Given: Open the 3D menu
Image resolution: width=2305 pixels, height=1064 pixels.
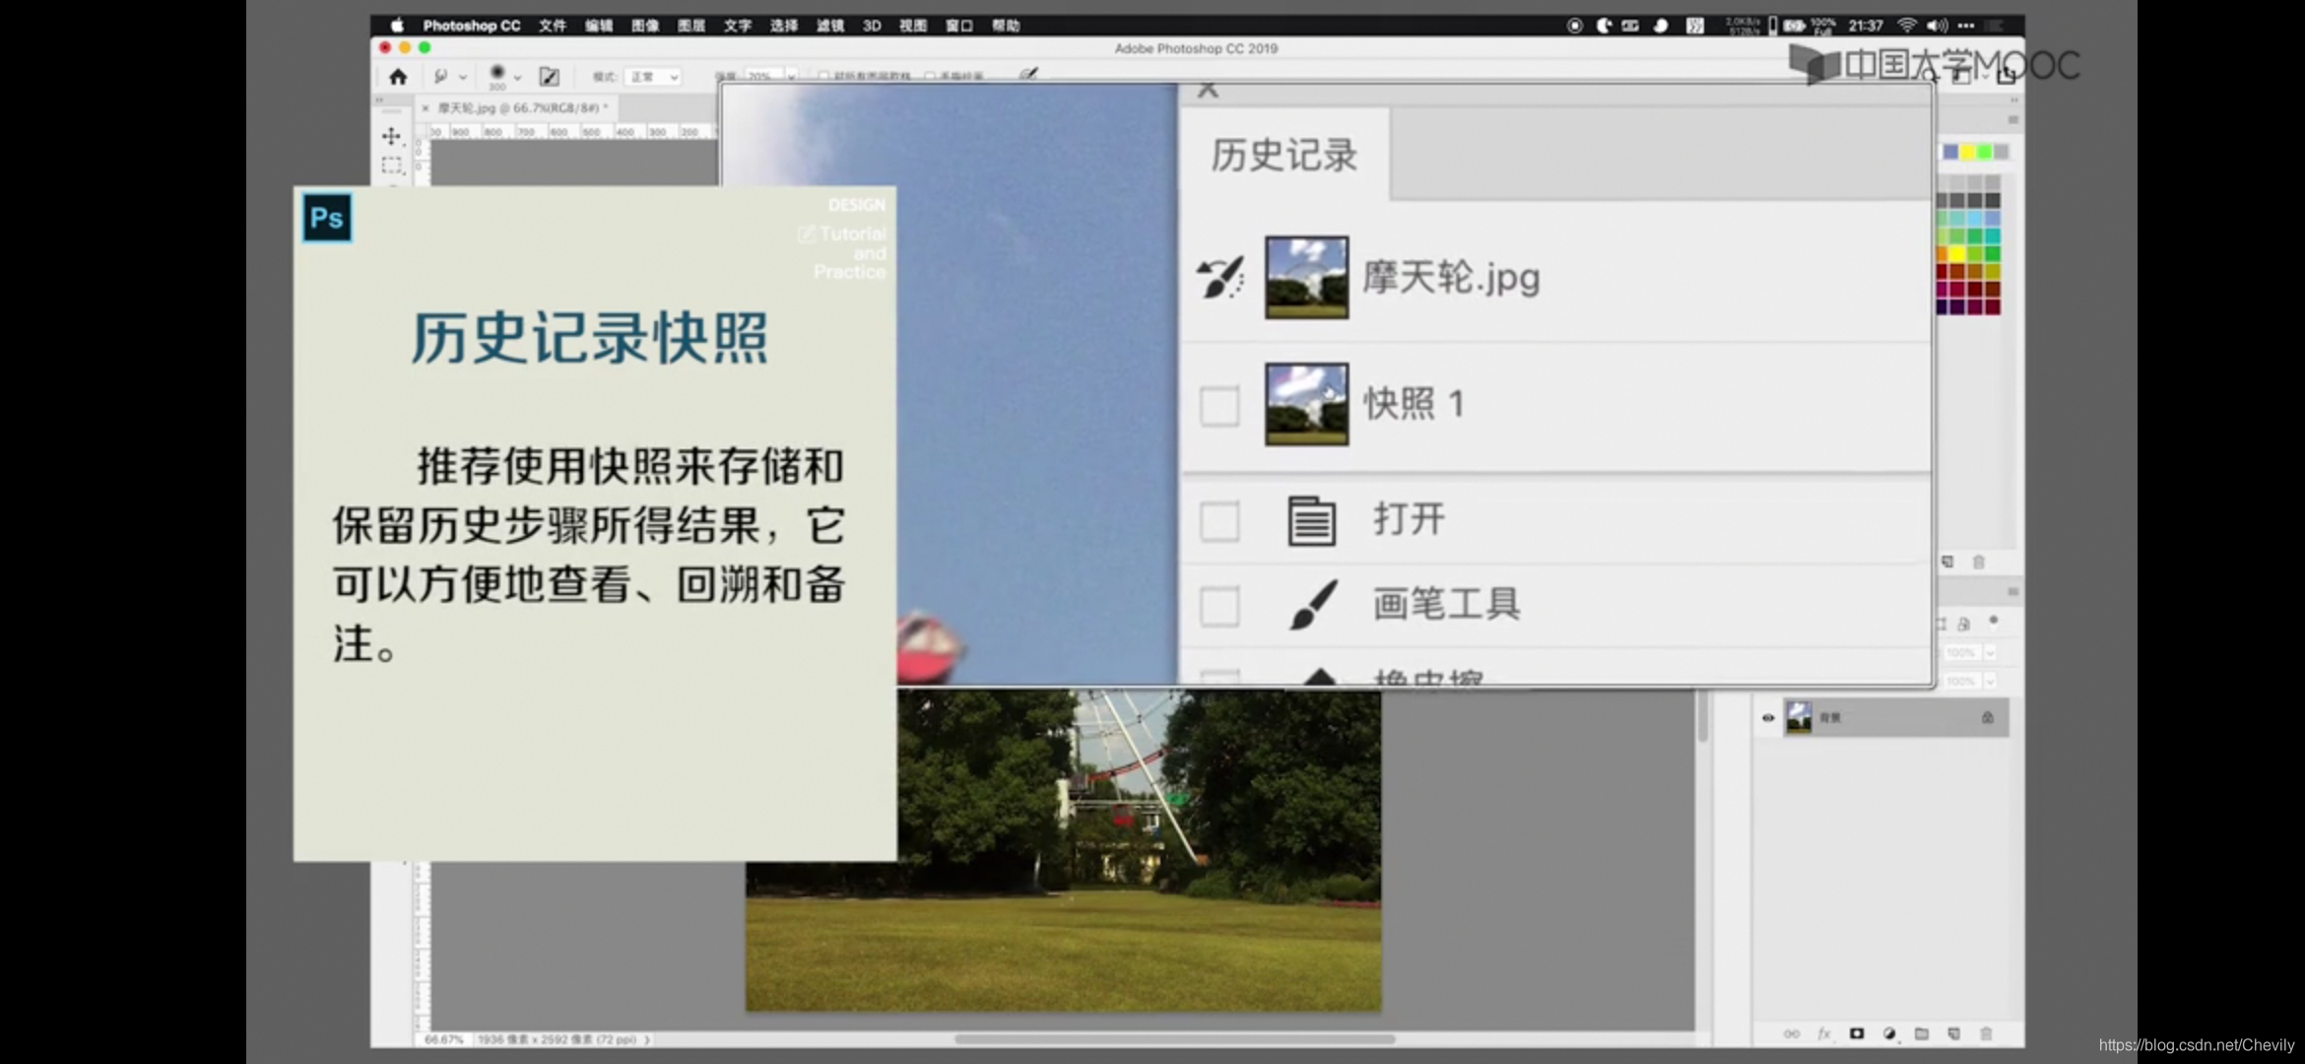Looking at the screenshot, I should tap(872, 26).
